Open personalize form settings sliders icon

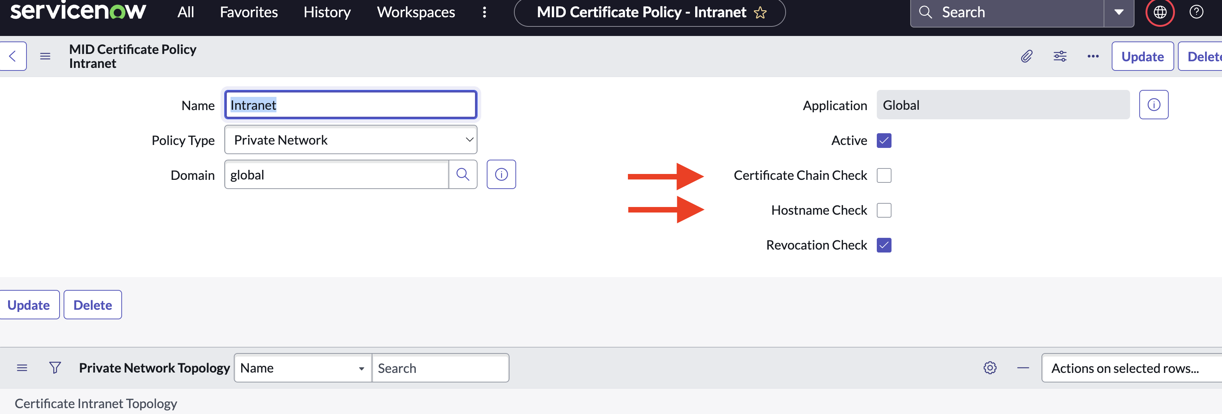point(1060,57)
